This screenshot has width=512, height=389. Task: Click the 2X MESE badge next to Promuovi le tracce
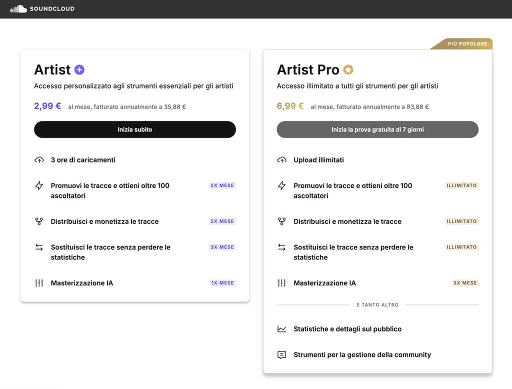pos(222,185)
